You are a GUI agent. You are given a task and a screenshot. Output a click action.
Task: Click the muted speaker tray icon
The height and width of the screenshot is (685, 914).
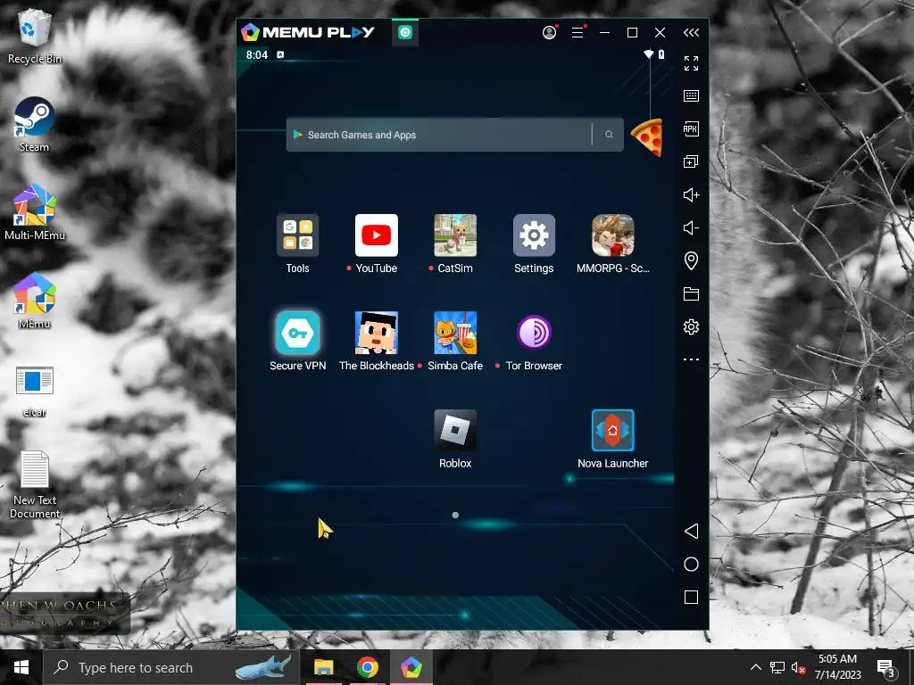[x=797, y=667]
